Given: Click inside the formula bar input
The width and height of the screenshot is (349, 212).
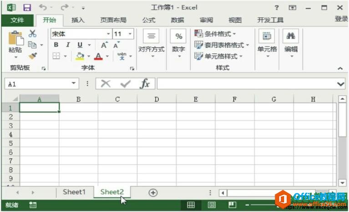Looking at the screenshot, I should click(247, 84).
